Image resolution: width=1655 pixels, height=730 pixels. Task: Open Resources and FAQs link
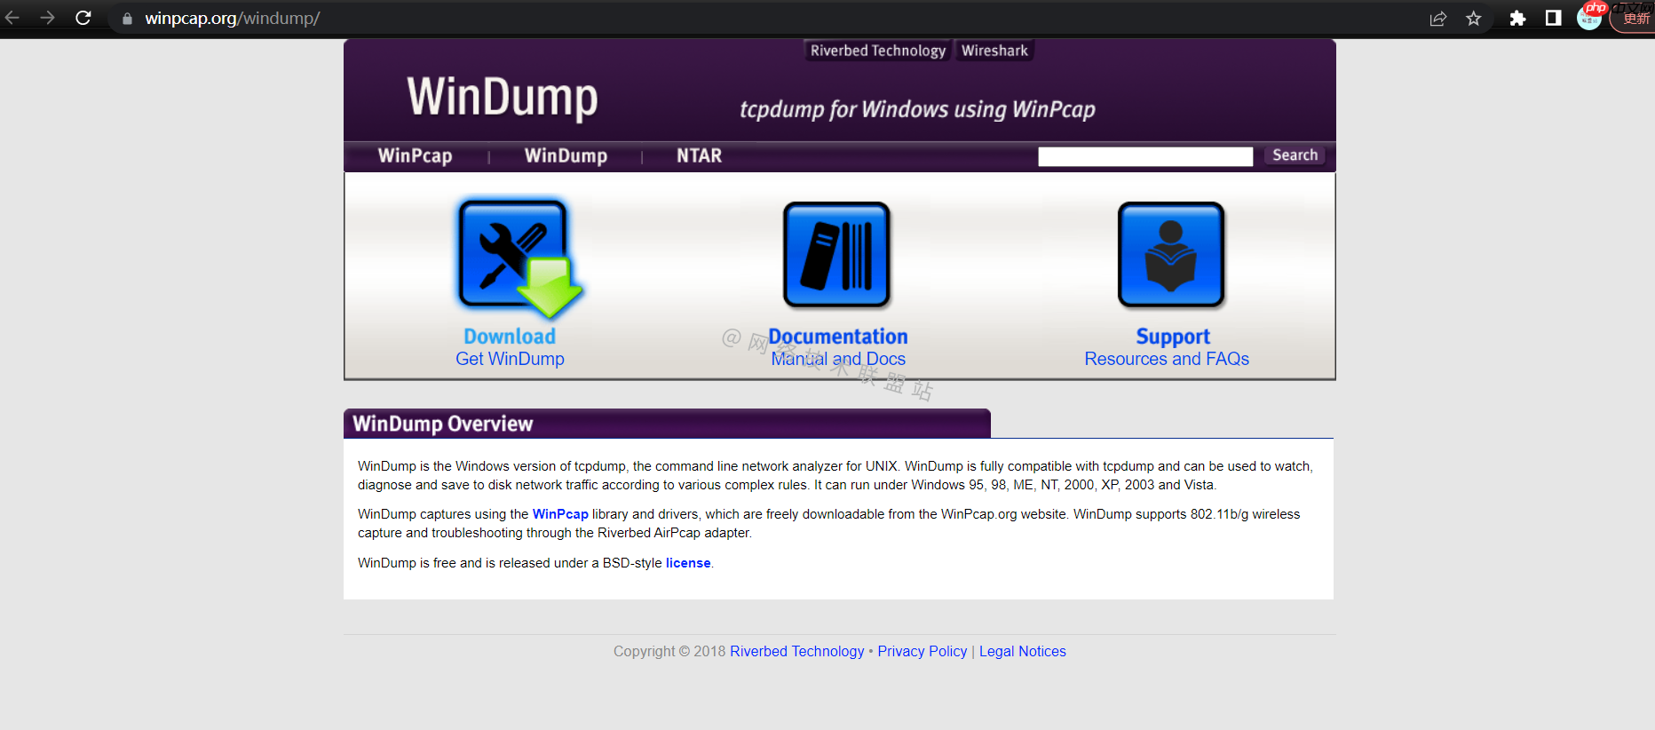[1167, 359]
